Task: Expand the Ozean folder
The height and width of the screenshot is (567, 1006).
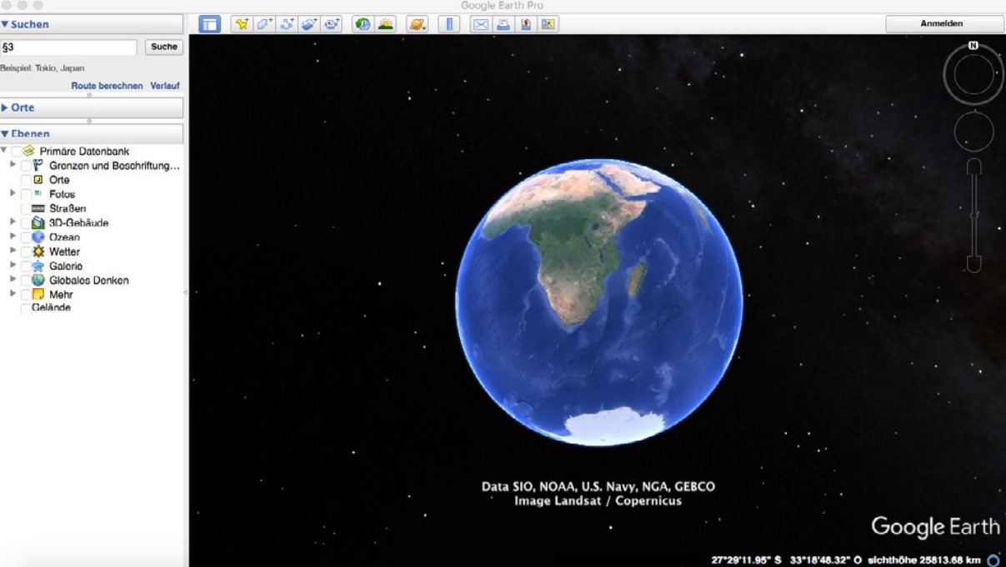Action: pos(13,236)
